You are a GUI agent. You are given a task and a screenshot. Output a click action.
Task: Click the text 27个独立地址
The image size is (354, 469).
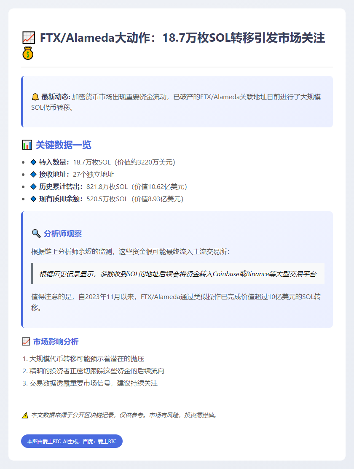94,174
